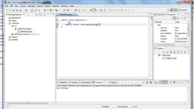Viewport: 194px width, 109px height.
Task: Switch to the Java EE perspective
Action: click(x=183, y=10)
